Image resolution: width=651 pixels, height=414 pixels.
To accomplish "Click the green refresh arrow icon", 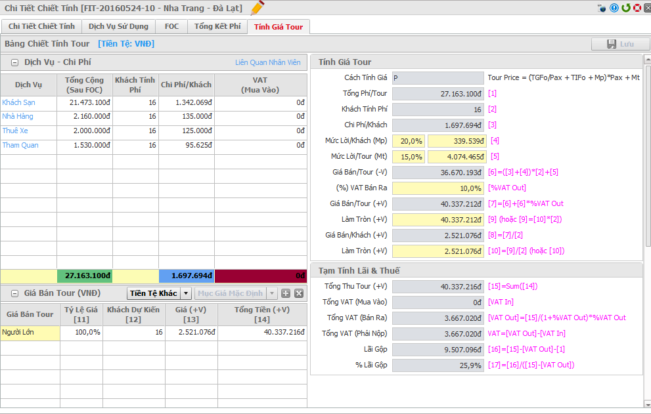I will click(626, 9).
